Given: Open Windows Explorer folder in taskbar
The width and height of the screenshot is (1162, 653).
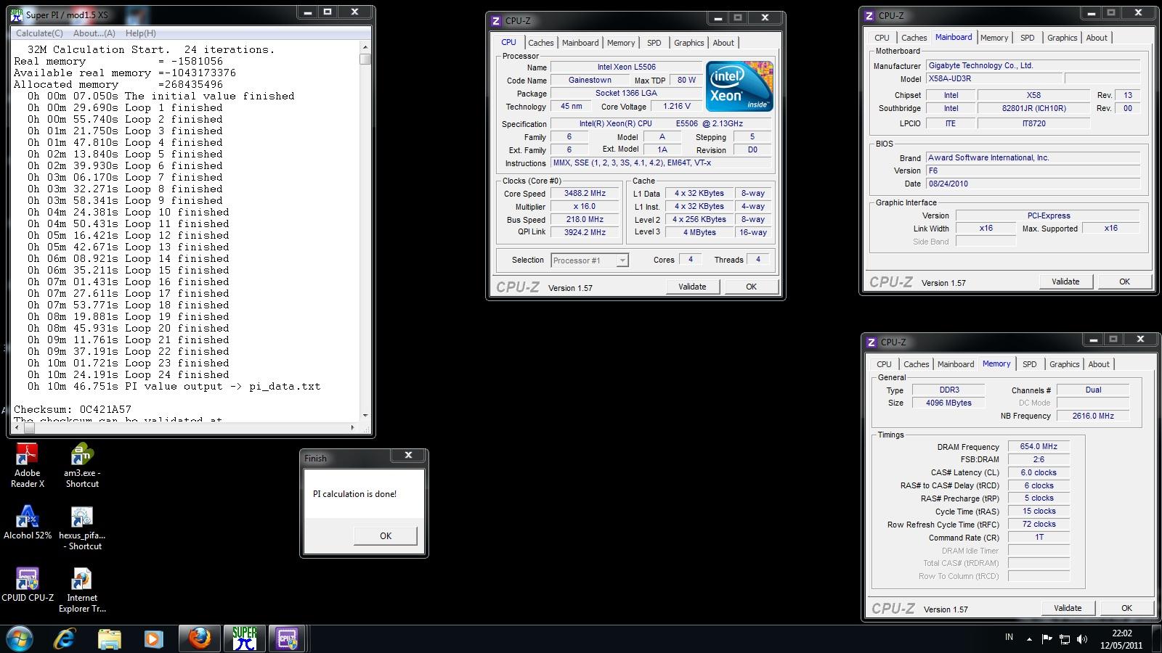Looking at the screenshot, I should point(109,638).
